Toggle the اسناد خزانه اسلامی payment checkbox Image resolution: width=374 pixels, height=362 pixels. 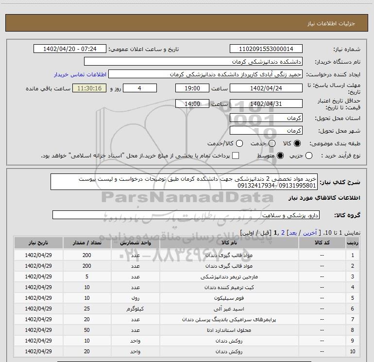(236, 155)
